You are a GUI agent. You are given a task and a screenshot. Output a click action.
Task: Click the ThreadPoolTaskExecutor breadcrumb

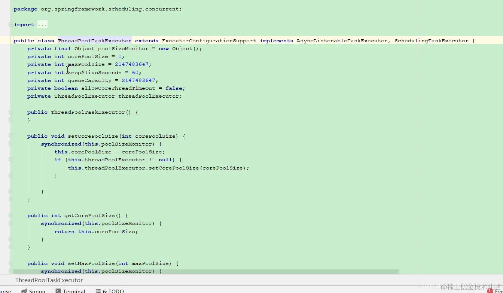(x=49, y=280)
